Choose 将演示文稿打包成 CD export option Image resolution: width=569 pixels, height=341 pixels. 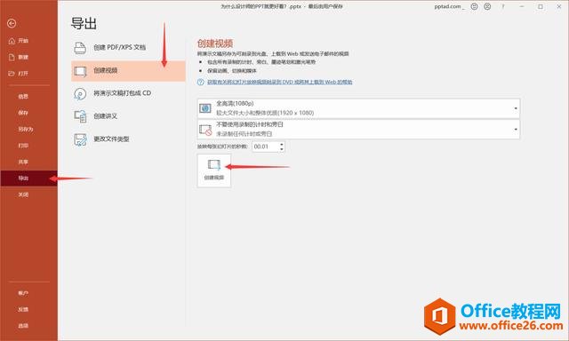click(x=128, y=93)
